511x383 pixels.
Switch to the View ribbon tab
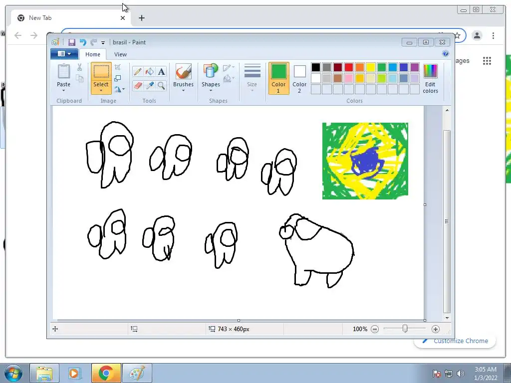click(120, 54)
